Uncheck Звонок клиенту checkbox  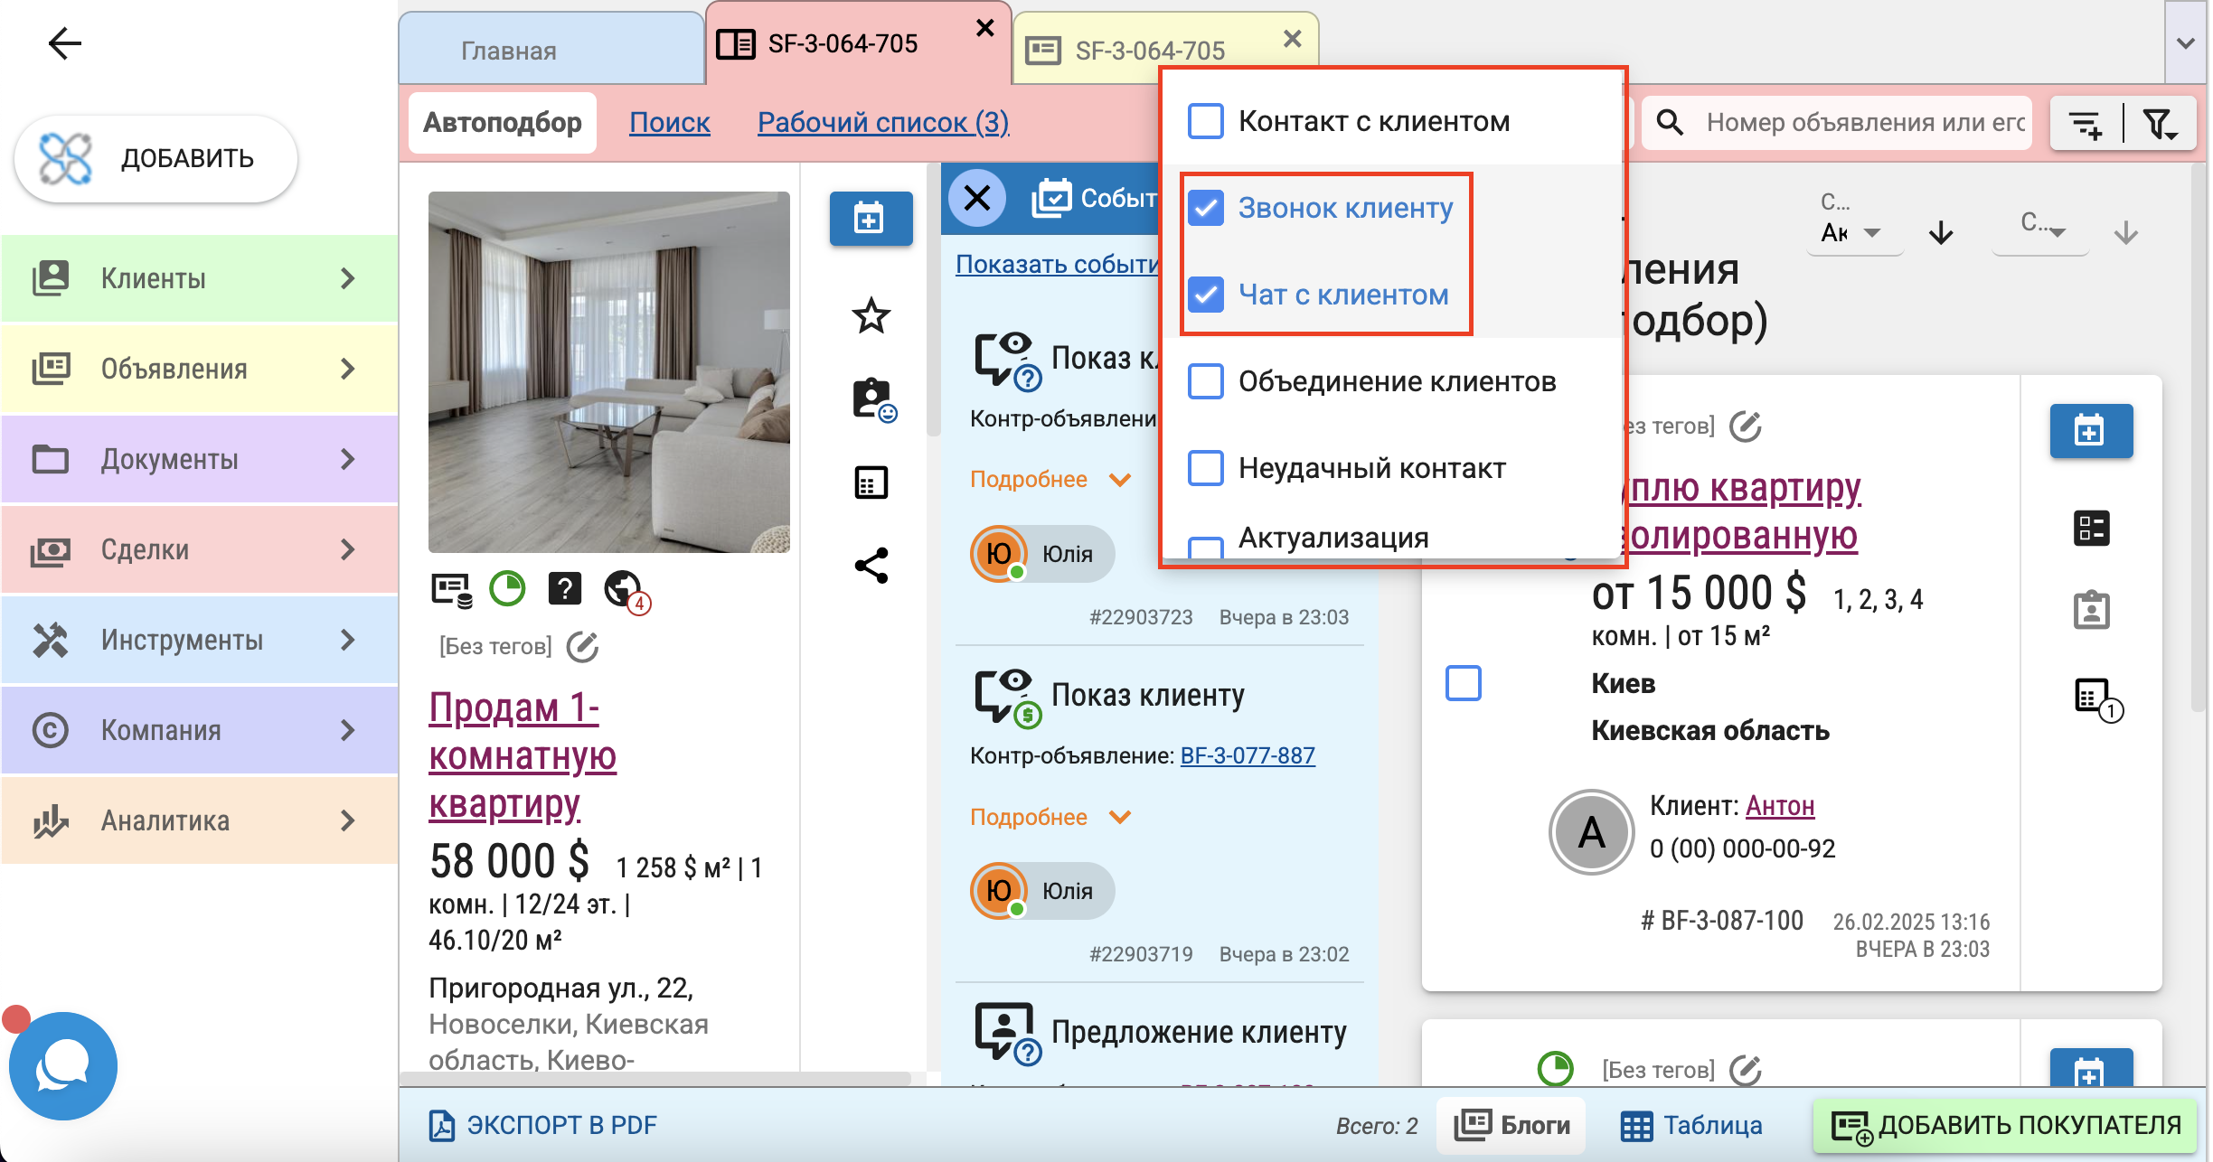[1206, 208]
